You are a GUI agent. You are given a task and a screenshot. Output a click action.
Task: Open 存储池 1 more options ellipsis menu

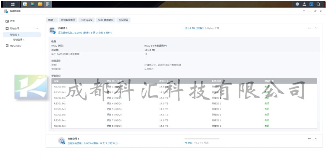click(x=310, y=28)
